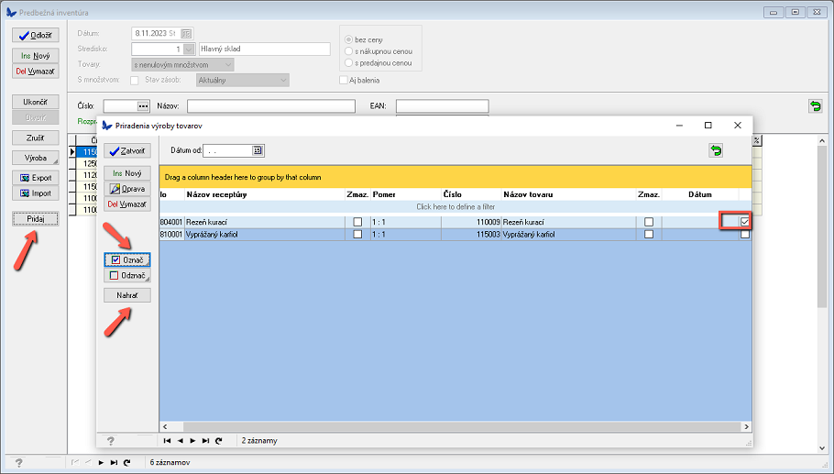Click the Nahrať button
Viewport: 834px width, 474px height.
click(127, 295)
